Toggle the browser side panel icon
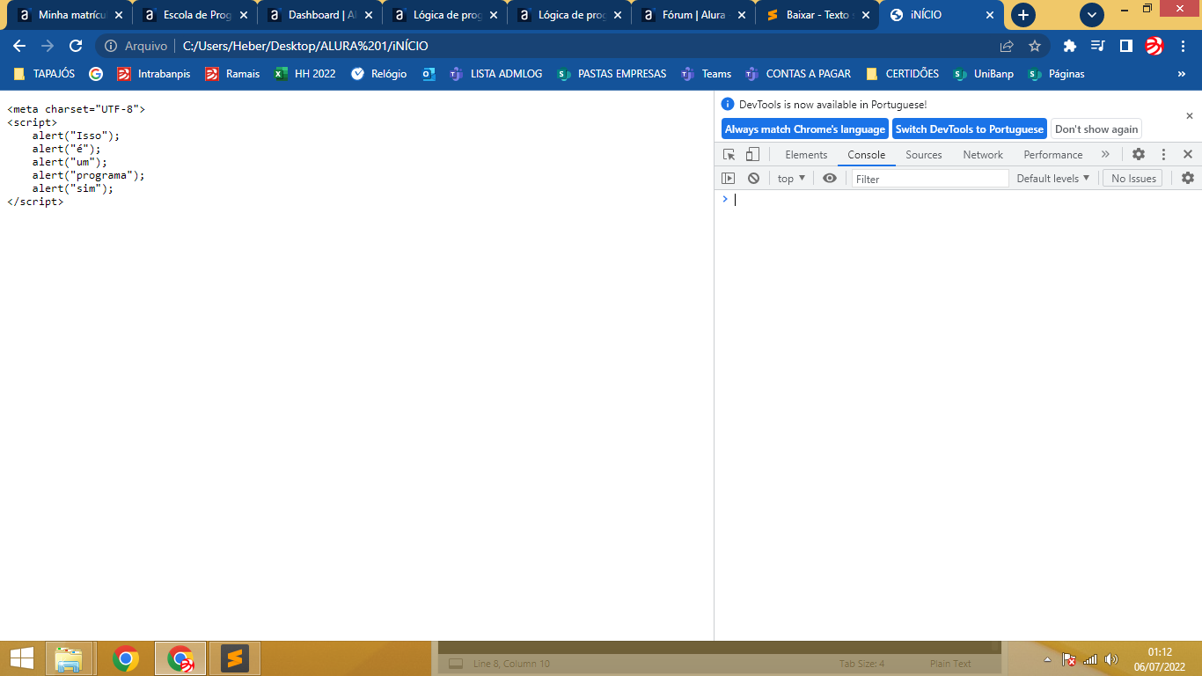Screen dimensions: 1202x676 (1125, 46)
